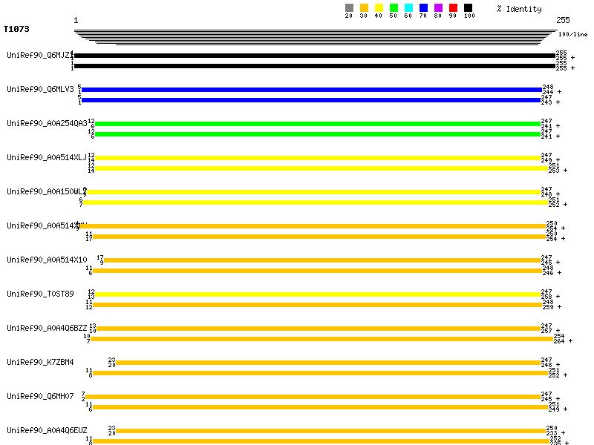The width and height of the screenshot is (594, 445).
Task: Click the orange 30% identity legend swatch
Action: [364, 7]
